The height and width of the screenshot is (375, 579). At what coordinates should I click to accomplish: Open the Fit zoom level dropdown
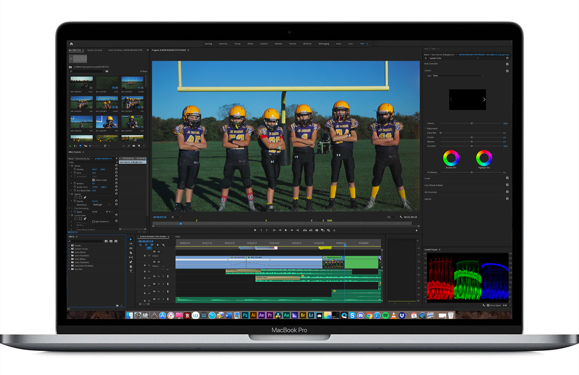(x=176, y=217)
